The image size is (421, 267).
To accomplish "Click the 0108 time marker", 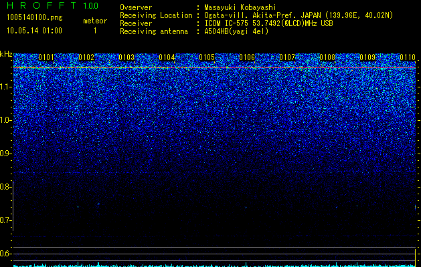I will point(327,57).
